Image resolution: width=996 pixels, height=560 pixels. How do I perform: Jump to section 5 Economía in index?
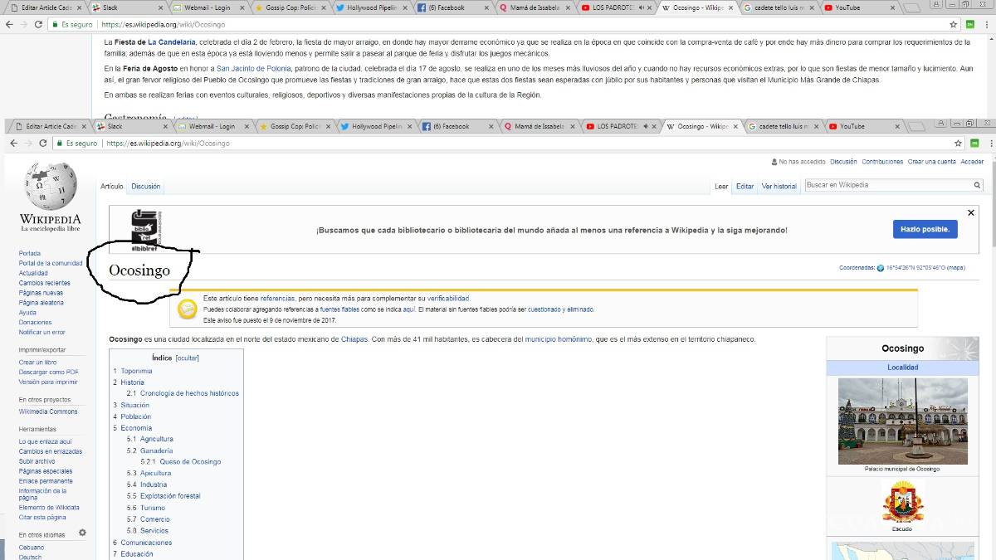136,428
